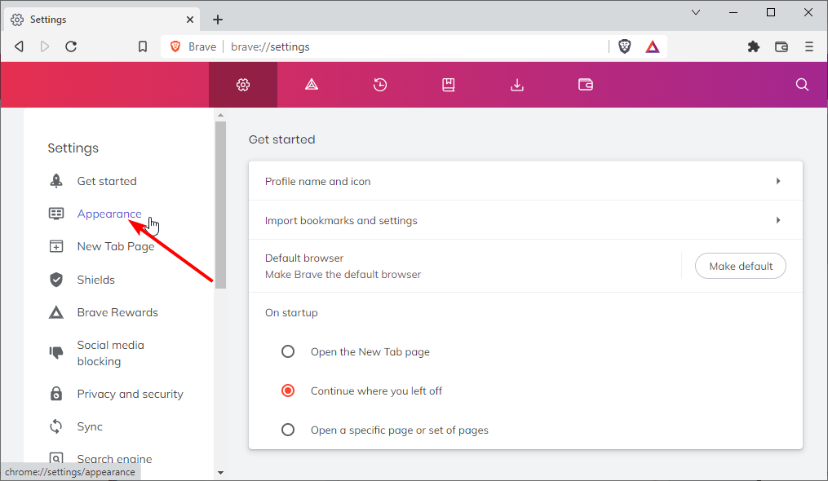Select Continue where you left off radio

coord(288,391)
